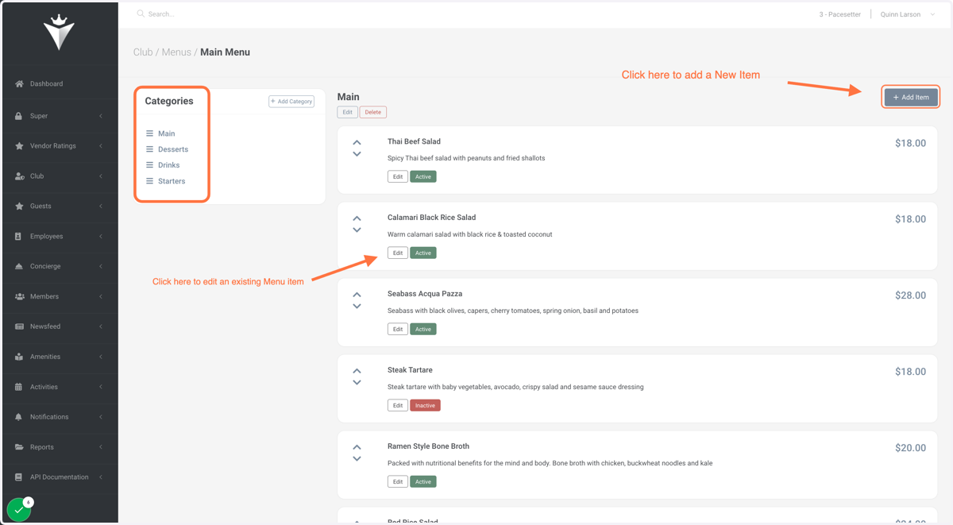The height and width of the screenshot is (525, 953).
Task: Expand the Members submenu
Action: (x=101, y=297)
